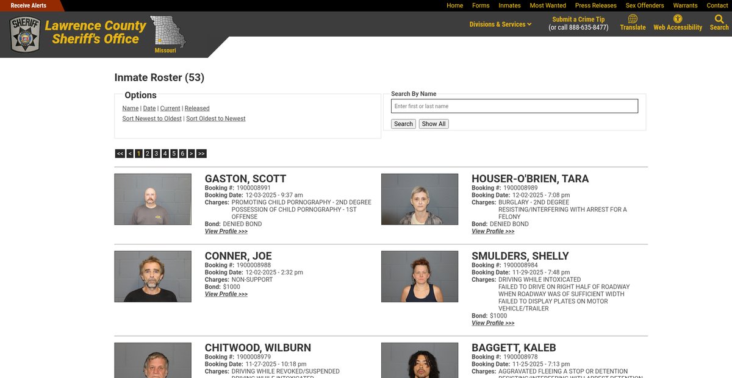The image size is (732, 378).
Task: Open the Sex Offenders menu item
Action: click(645, 5)
